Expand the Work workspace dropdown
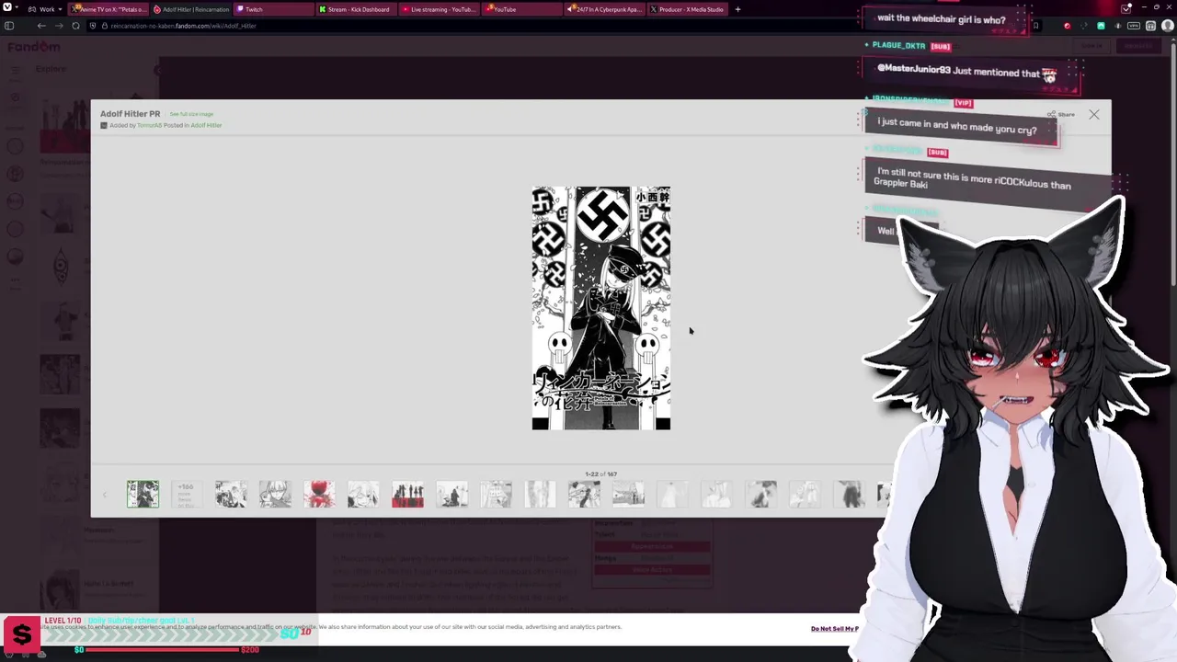The image size is (1177, 662). coord(44,9)
